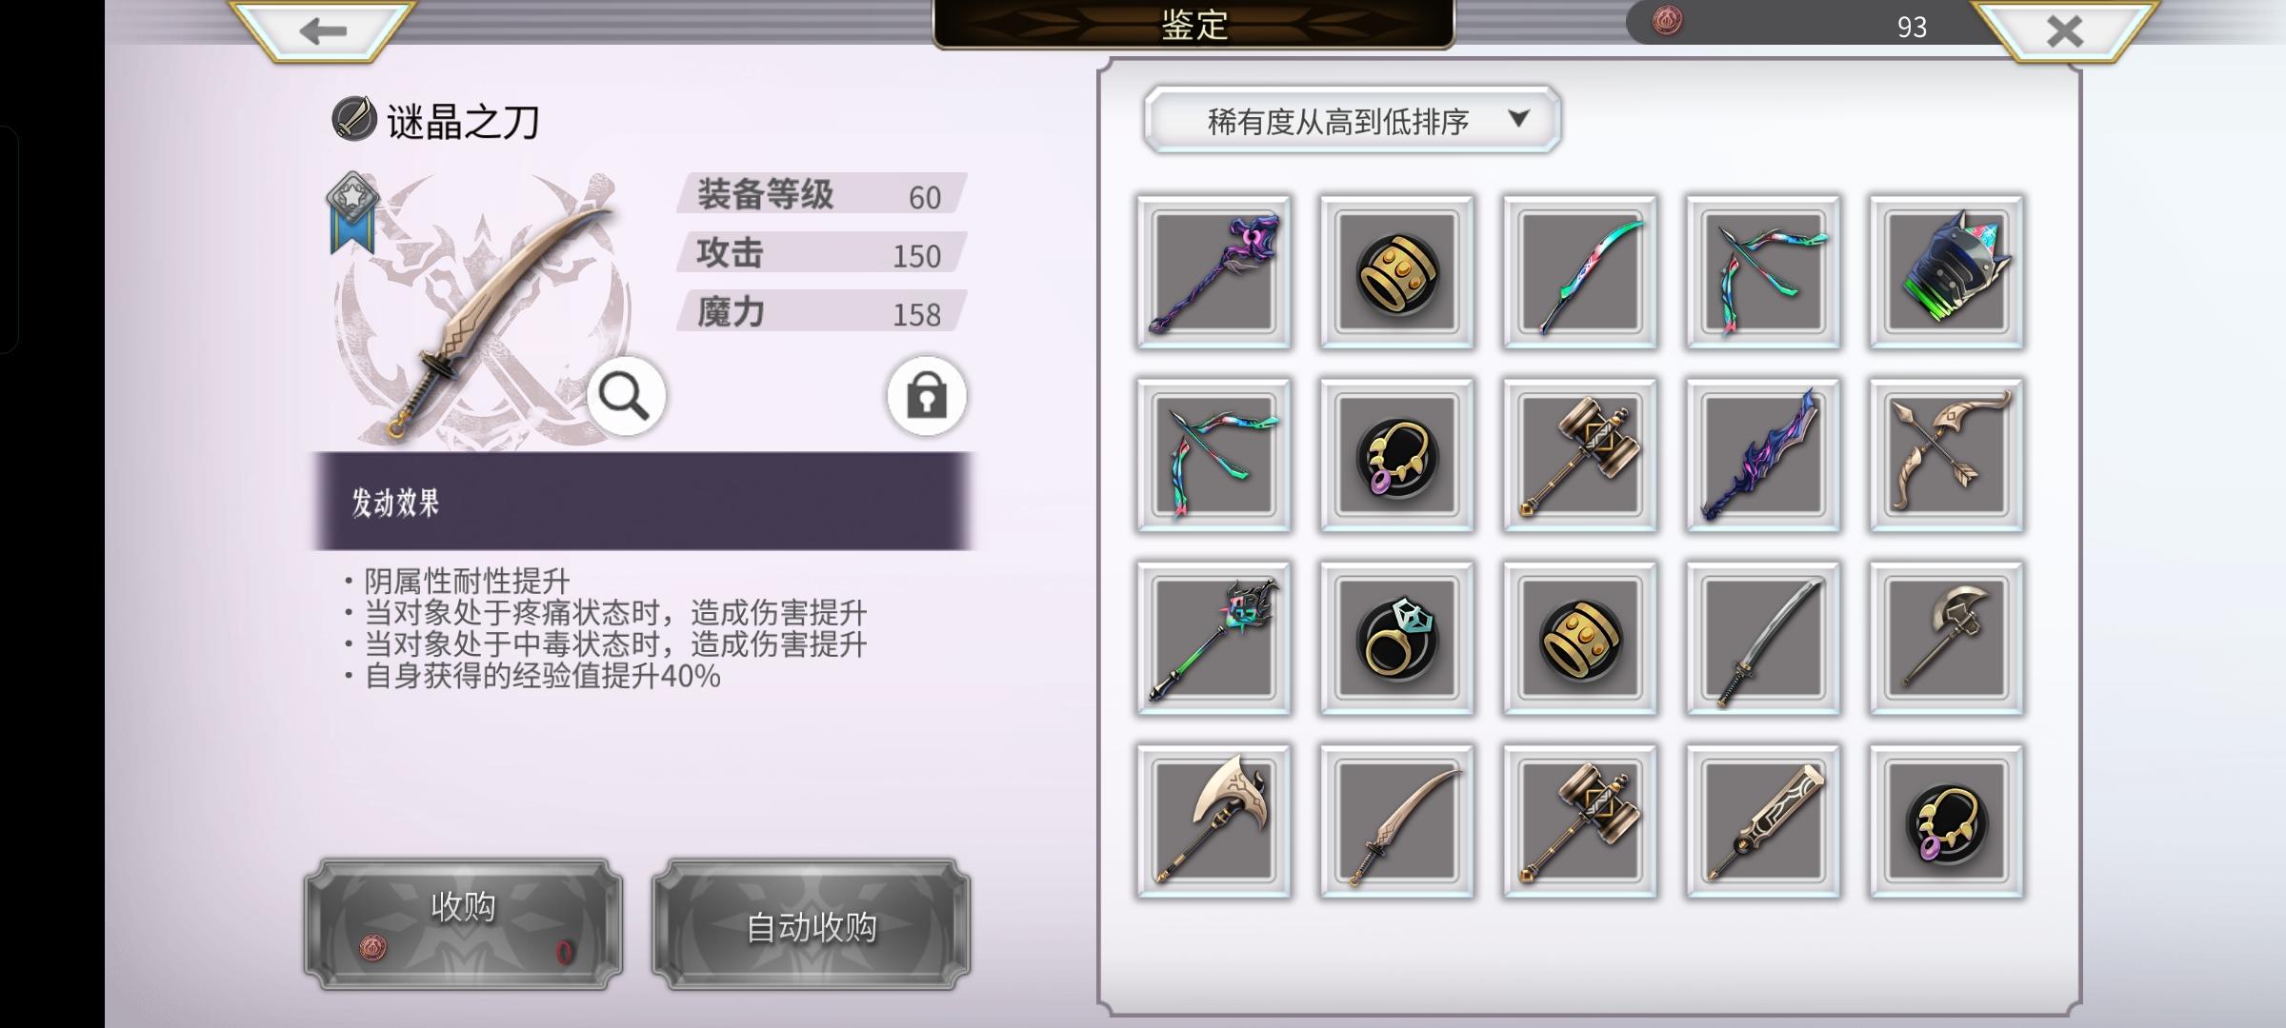Viewport: 2286px width, 1028px height.
Task: Select the necklace in the bottom-right slot
Action: click(x=1946, y=821)
